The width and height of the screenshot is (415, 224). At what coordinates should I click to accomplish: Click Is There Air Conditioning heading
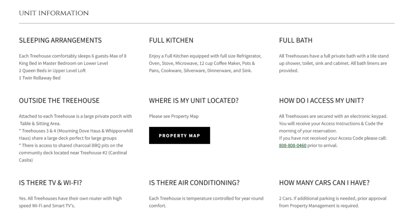pos(194,182)
